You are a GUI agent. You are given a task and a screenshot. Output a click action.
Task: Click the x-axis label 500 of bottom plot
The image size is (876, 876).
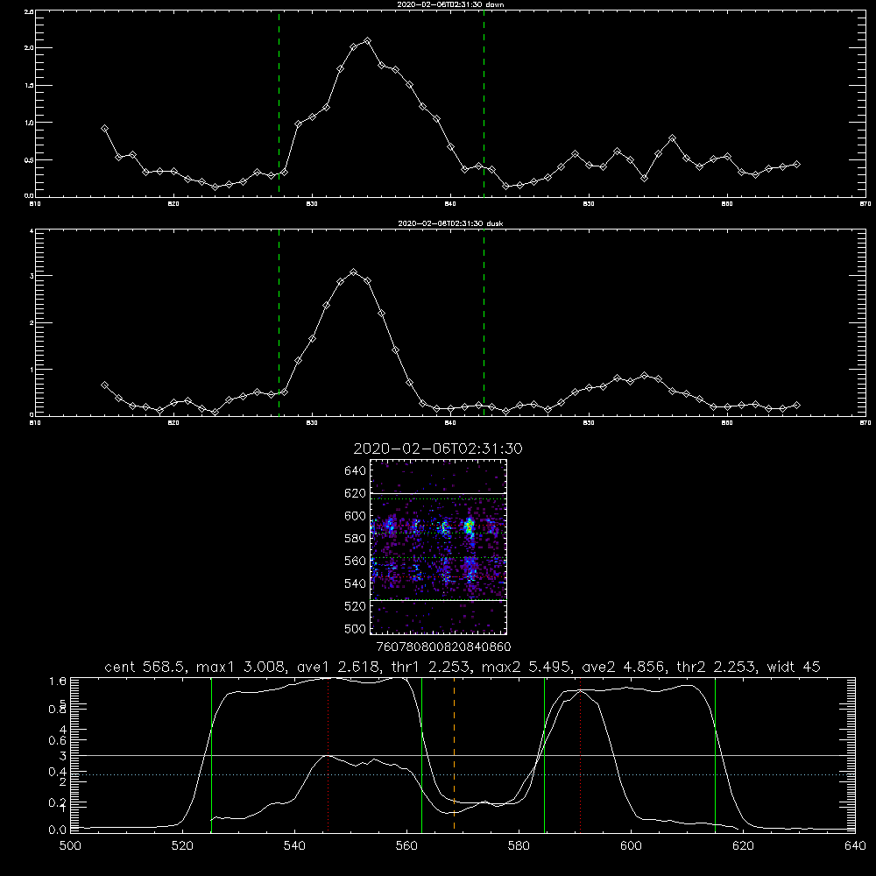(x=70, y=846)
